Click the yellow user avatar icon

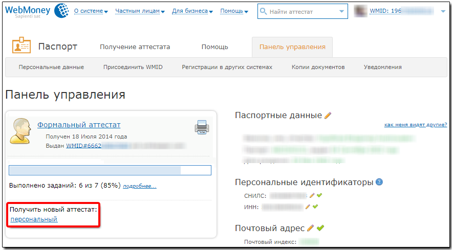pos(20,131)
